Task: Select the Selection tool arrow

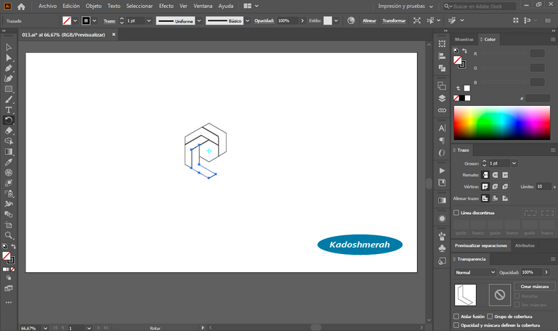Action: tap(9, 47)
